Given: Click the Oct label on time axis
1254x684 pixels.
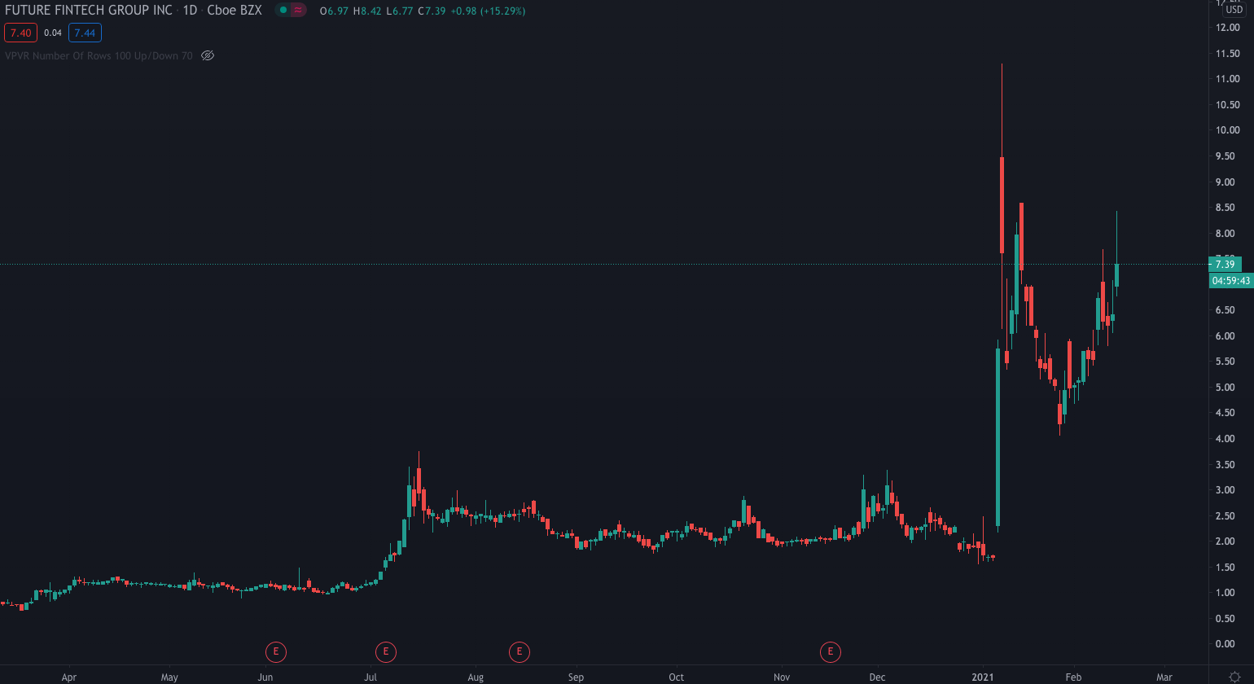Looking at the screenshot, I should pos(676,677).
